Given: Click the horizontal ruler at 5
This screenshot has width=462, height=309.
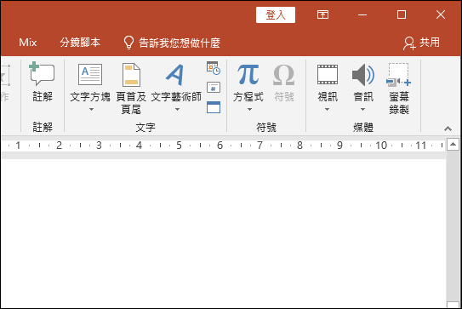Looking at the screenshot, I should pos(179,145).
